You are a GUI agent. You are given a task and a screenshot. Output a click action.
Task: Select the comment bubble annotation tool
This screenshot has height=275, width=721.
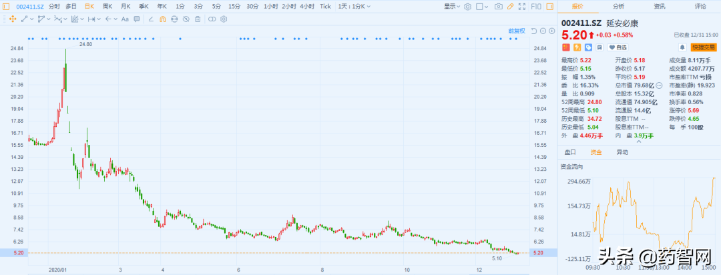pyautogui.click(x=137, y=19)
